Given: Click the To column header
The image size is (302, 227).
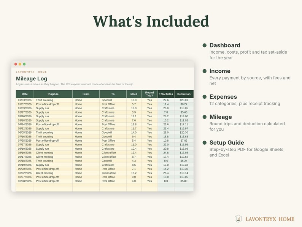Looking at the screenshot, I should (113, 94).
